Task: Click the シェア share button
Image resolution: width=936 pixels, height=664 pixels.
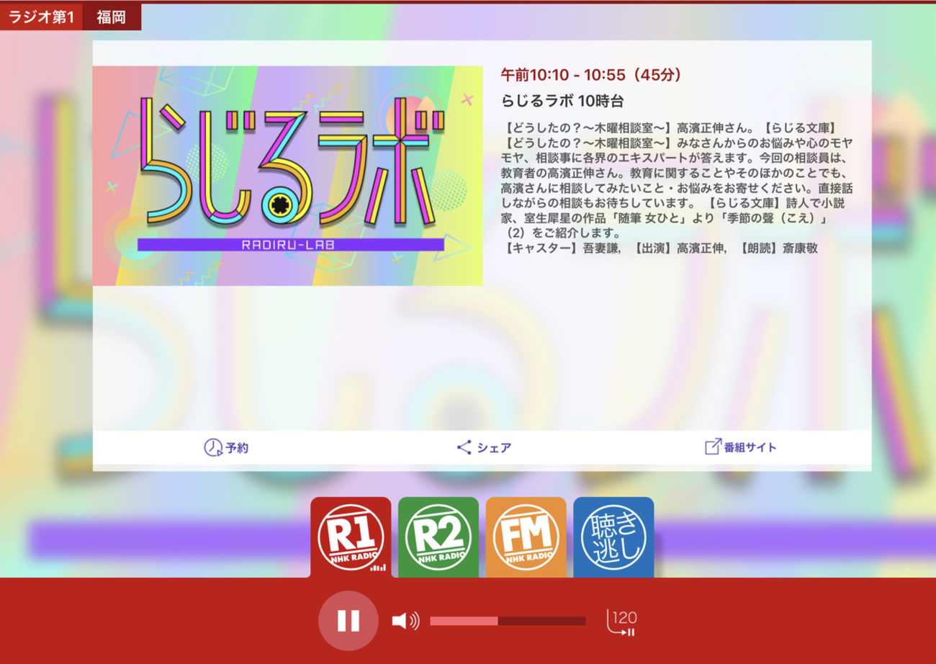Action: click(484, 448)
